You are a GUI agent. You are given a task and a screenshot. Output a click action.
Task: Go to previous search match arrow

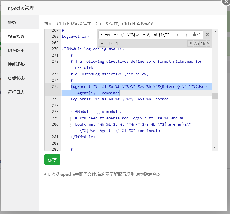coord(178,35)
